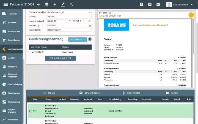Open the Betaald op calendar picker
This screenshot has width=198, height=124.
[90, 26]
